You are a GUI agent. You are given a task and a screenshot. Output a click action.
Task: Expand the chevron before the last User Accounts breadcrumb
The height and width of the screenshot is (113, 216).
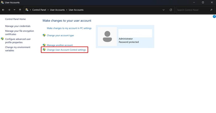click(x=67, y=10)
